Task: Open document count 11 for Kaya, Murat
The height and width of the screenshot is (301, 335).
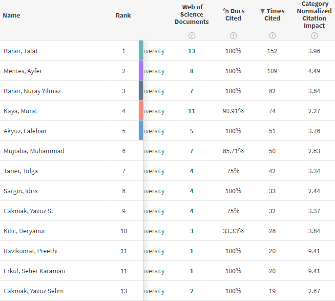Action: [x=191, y=111]
